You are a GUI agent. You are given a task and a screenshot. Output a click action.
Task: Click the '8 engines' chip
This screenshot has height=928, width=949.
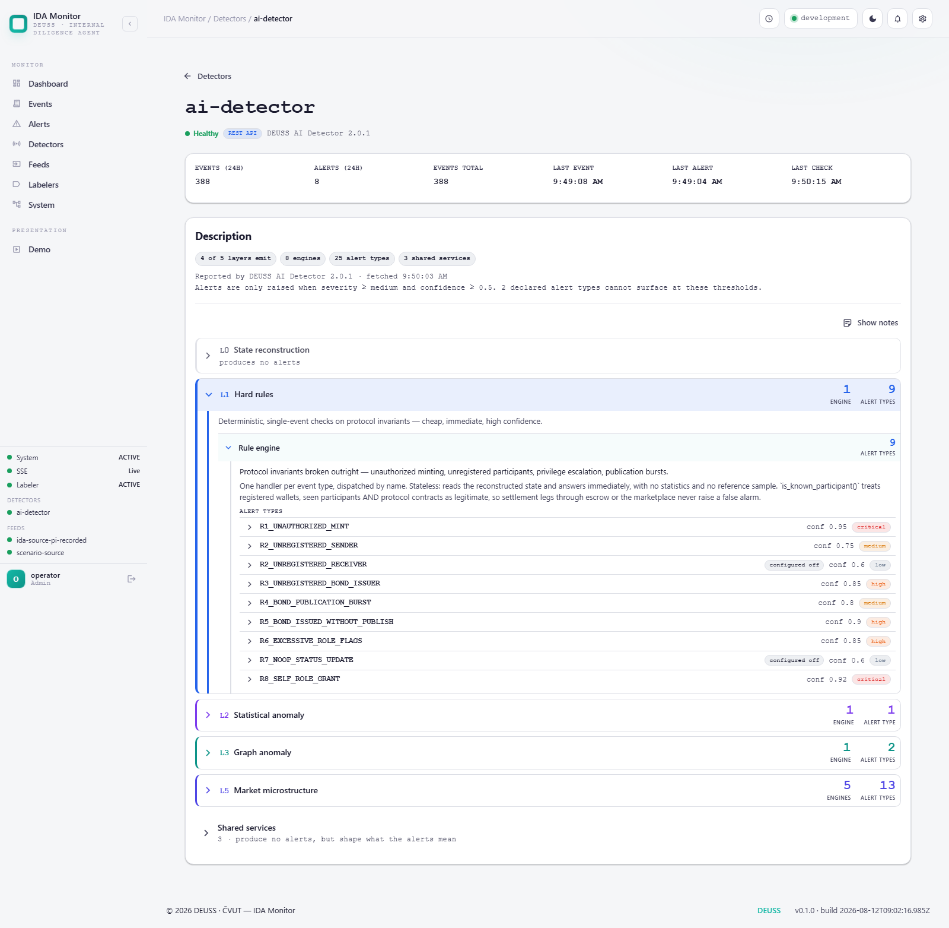[302, 258]
